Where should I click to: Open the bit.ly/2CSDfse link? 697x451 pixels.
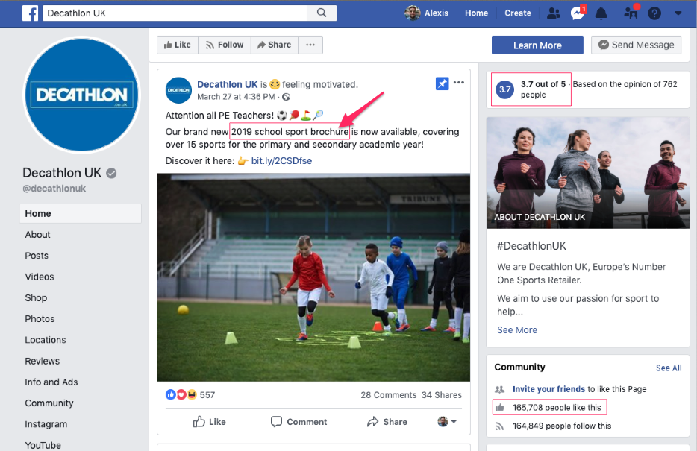pos(281,161)
